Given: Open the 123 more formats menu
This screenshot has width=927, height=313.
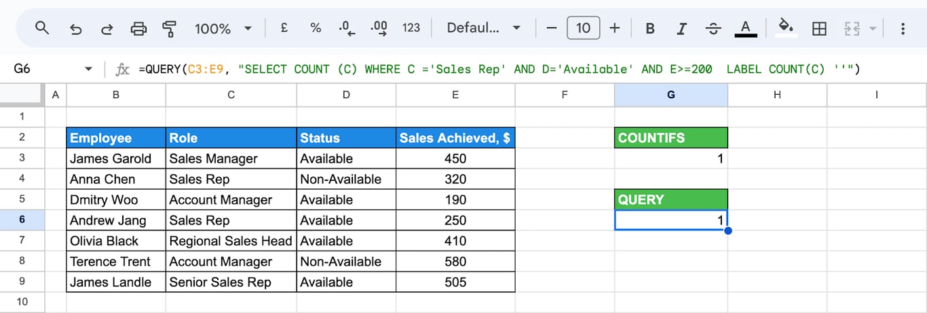Looking at the screenshot, I should [411, 28].
